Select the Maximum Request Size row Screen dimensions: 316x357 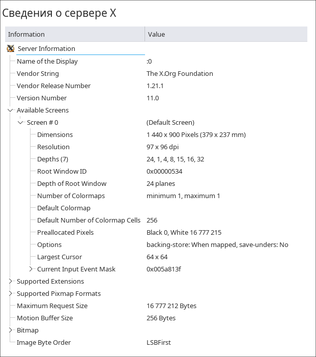pos(52,306)
